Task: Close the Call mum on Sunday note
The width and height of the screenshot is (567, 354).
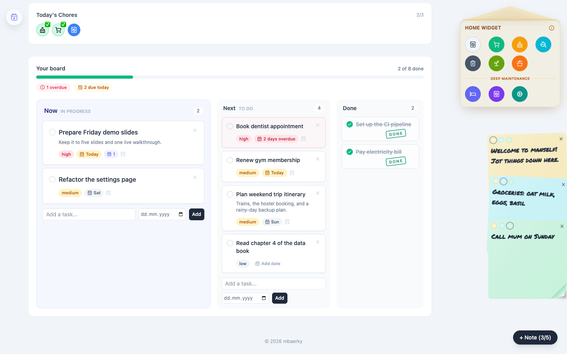Action: pos(562,226)
